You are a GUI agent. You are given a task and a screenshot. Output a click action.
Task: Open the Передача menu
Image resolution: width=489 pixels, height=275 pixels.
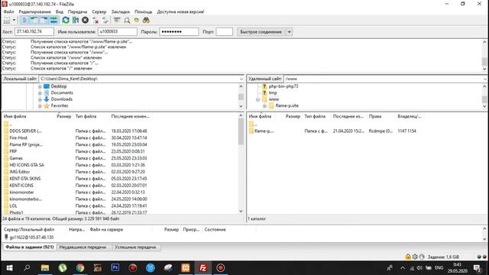pyautogui.click(x=77, y=11)
